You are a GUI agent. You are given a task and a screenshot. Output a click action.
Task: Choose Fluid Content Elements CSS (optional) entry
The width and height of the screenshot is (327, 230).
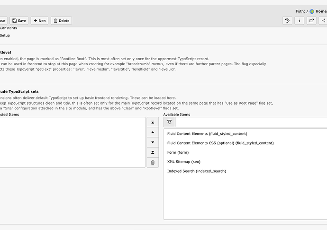click(220, 143)
